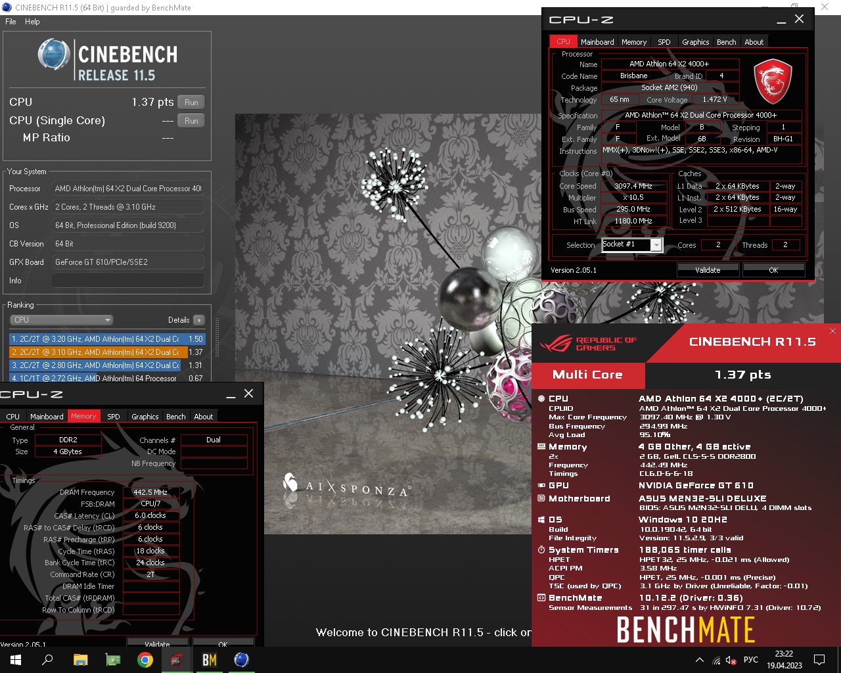Click the MSI dragon shield logo
The width and height of the screenshot is (841, 673).
pos(772,81)
